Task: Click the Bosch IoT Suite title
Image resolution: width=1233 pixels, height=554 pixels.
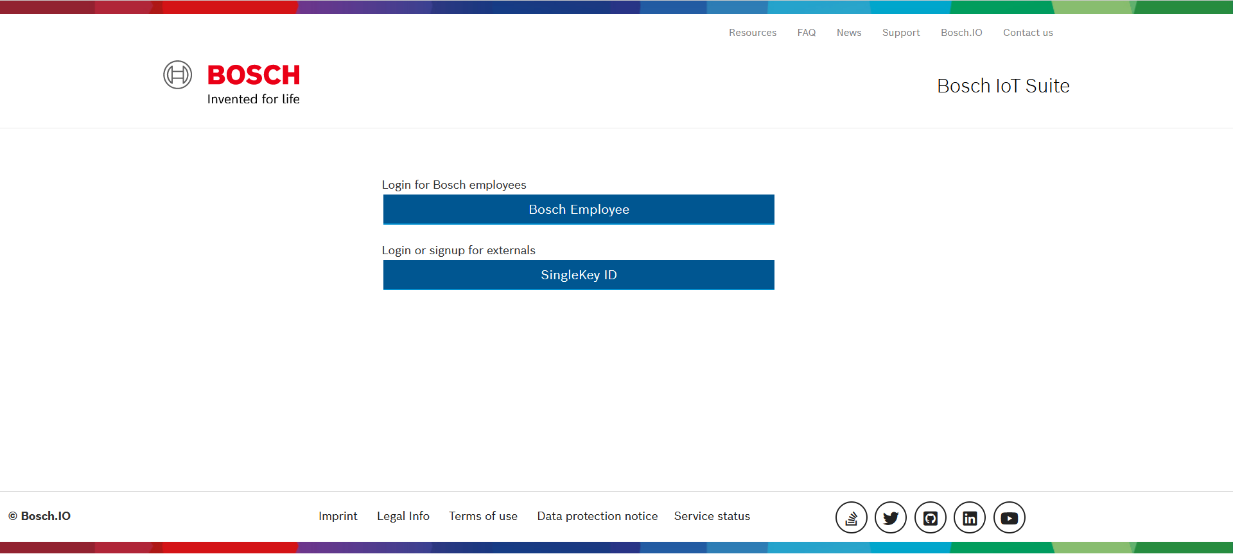Action: coord(1003,85)
